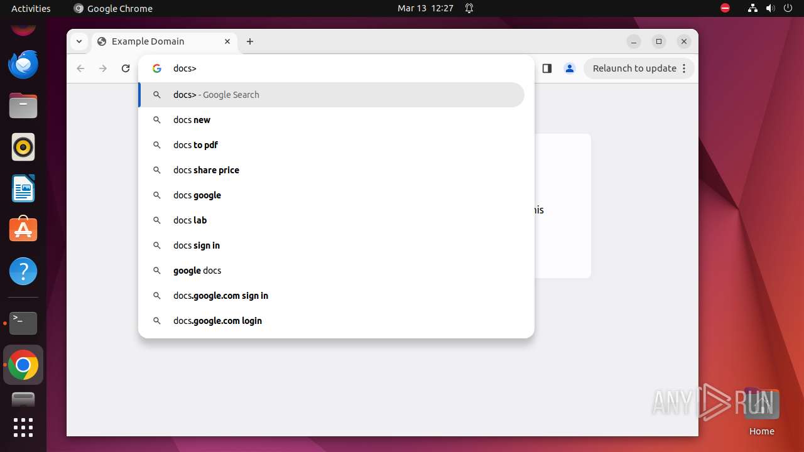
Task: Open the power menu icon
Action: click(788, 8)
